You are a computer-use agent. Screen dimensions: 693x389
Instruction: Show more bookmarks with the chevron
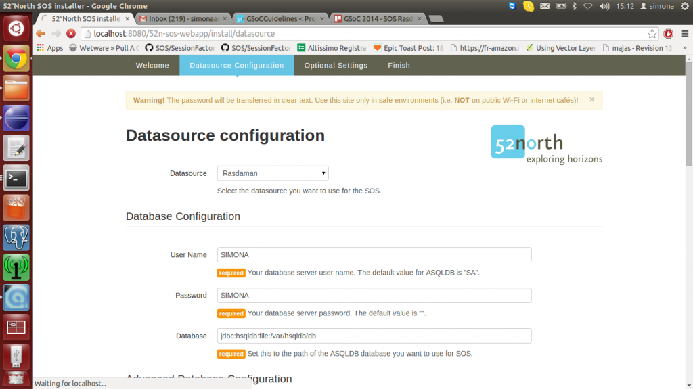[x=685, y=48]
